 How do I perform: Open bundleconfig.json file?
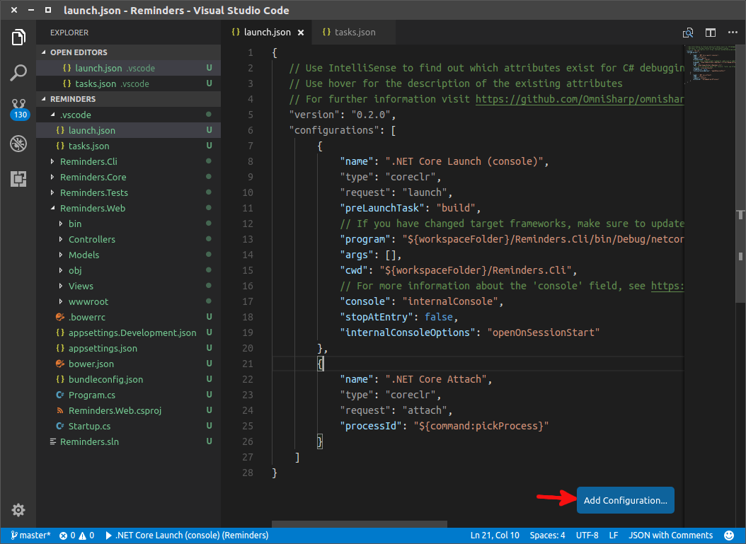click(128, 379)
